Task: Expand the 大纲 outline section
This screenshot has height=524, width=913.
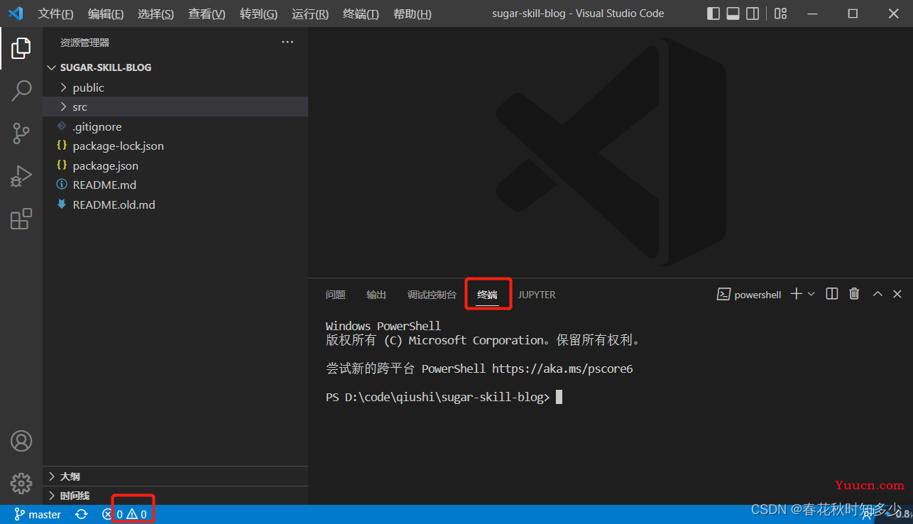Action: tap(175, 476)
